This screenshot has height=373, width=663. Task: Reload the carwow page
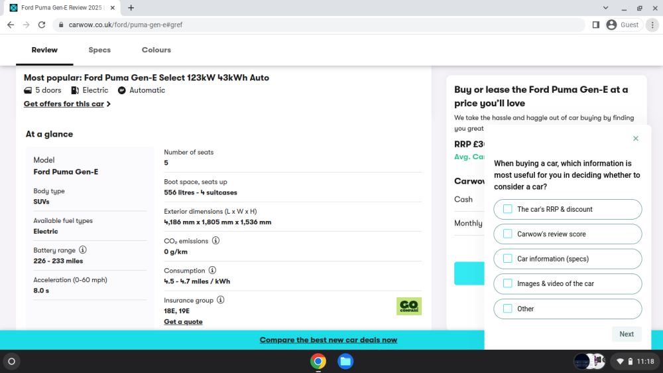(42, 25)
